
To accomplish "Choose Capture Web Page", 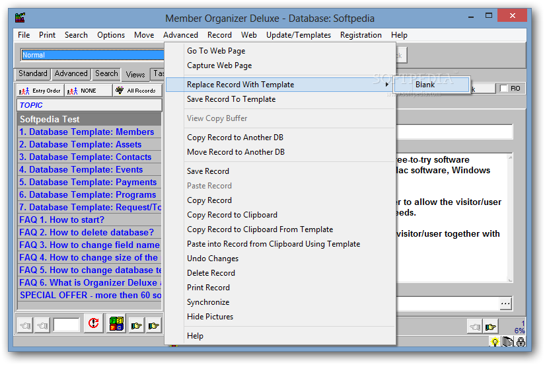I will coord(281,65).
